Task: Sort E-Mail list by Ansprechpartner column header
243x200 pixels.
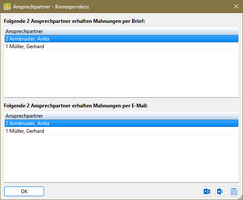Action: point(121,116)
